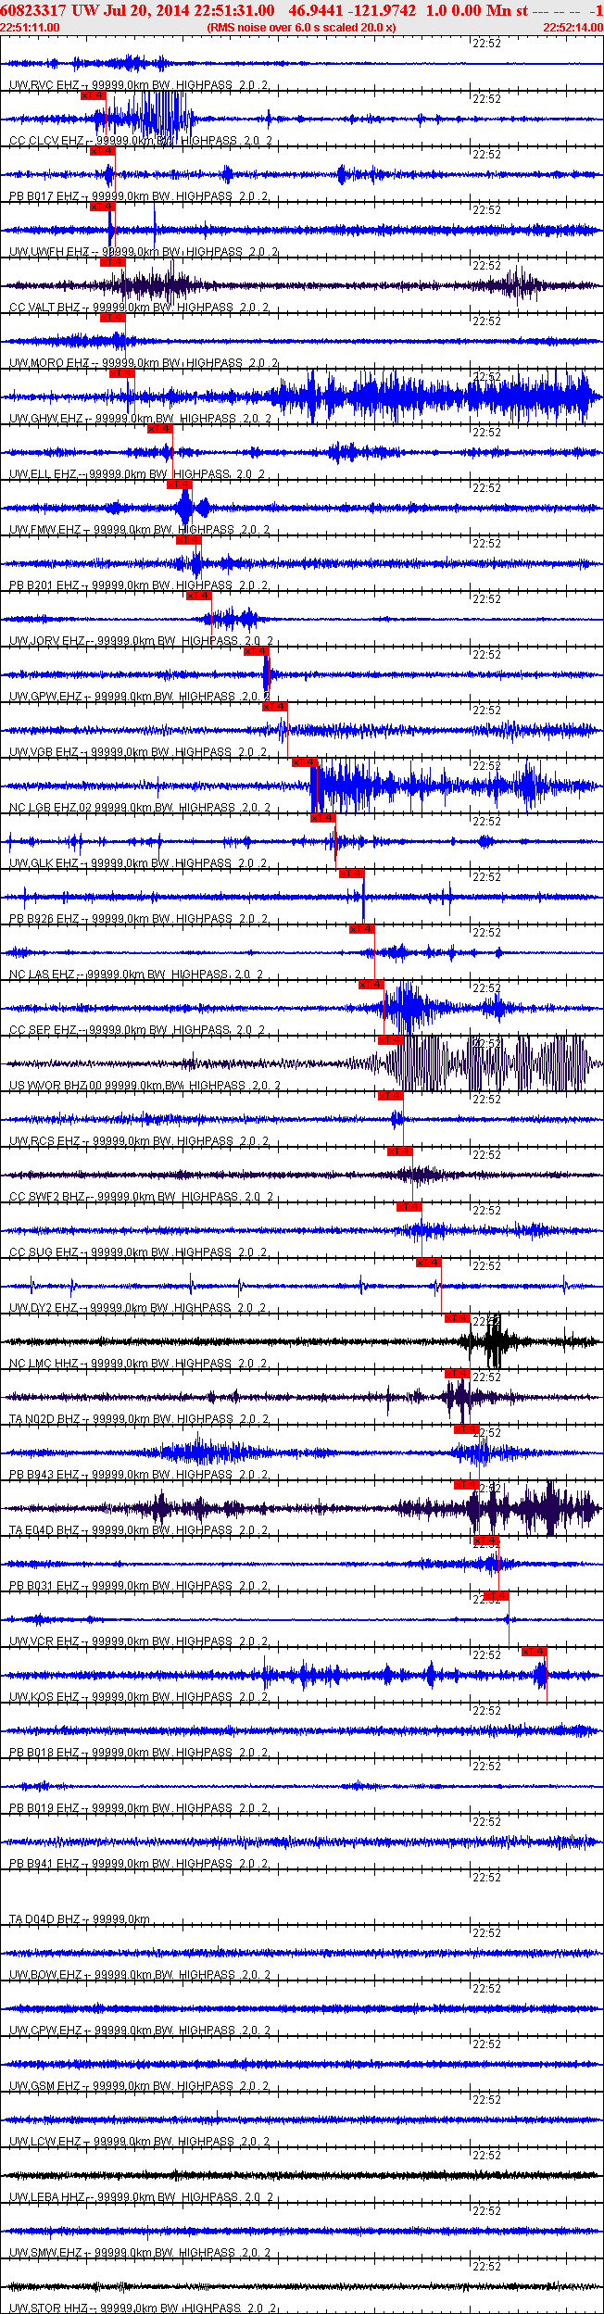Click the 22:52 tick label on top trace
Image resolution: width=604 pixels, height=2314 pixels.
(x=486, y=43)
